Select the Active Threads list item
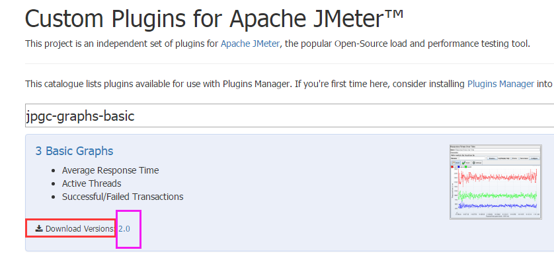This screenshot has width=554, height=260. point(91,183)
